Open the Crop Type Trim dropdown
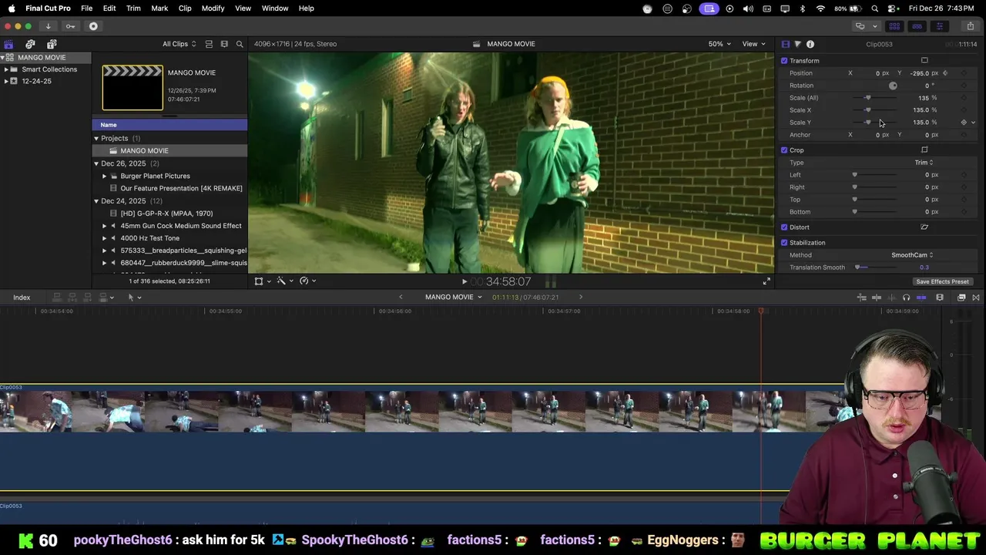 924,163
